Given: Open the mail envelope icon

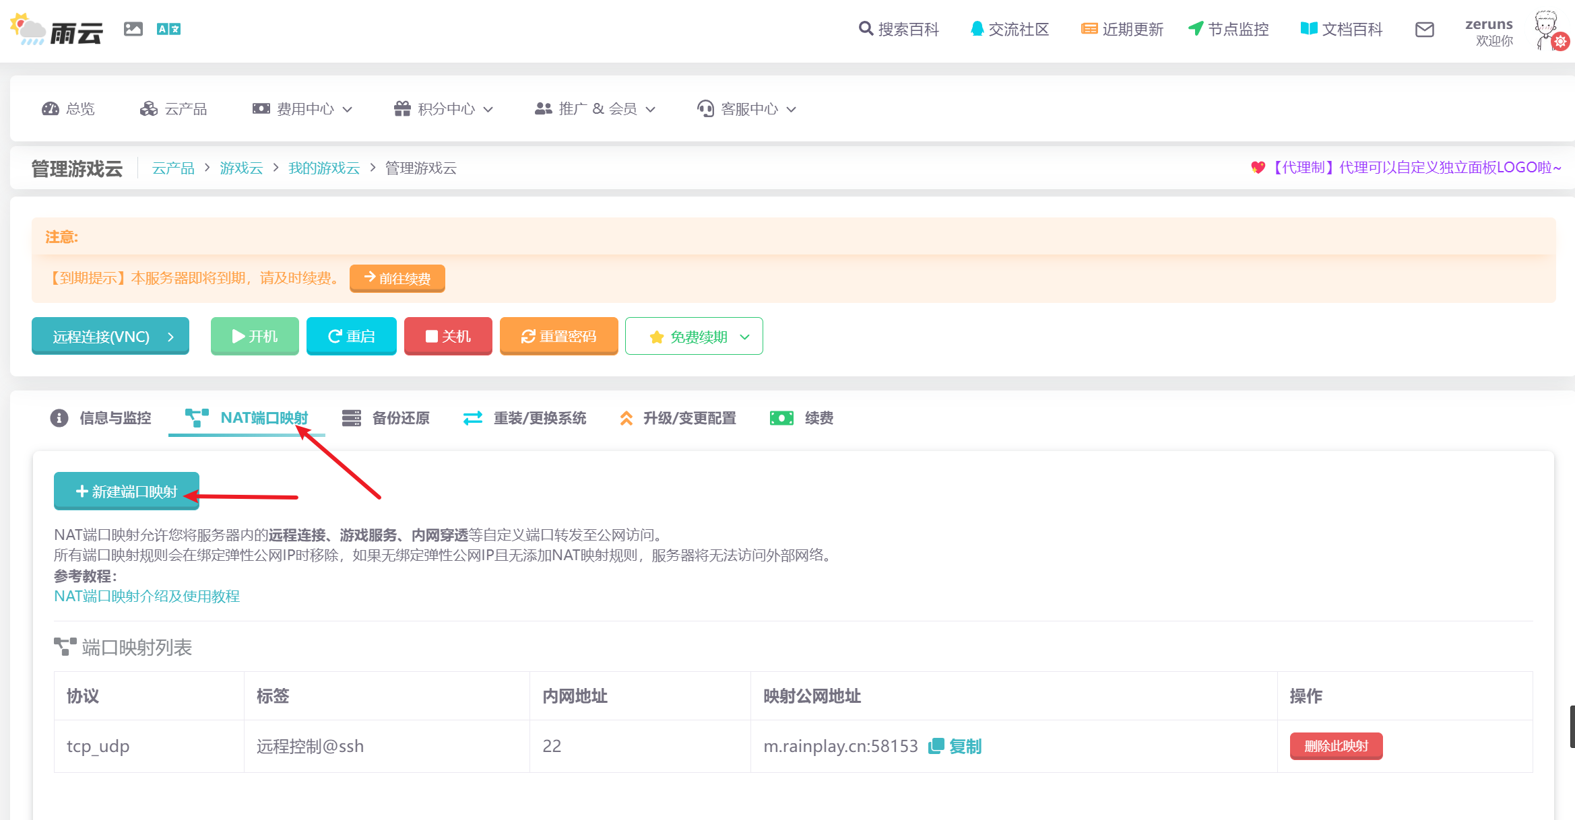Looking at the screenshot, I should (x=1424, y=30).
